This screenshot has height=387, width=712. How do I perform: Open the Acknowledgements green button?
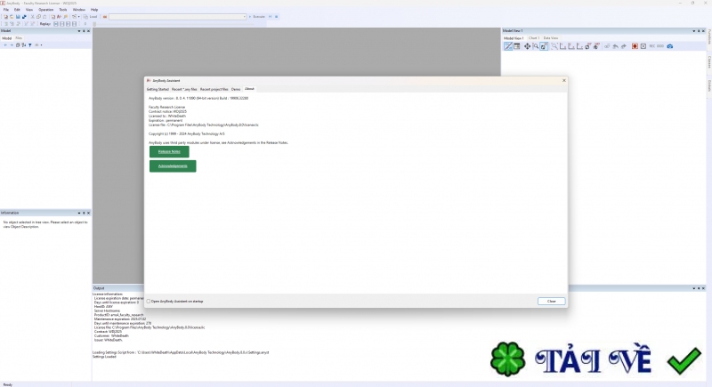(173, 166)
